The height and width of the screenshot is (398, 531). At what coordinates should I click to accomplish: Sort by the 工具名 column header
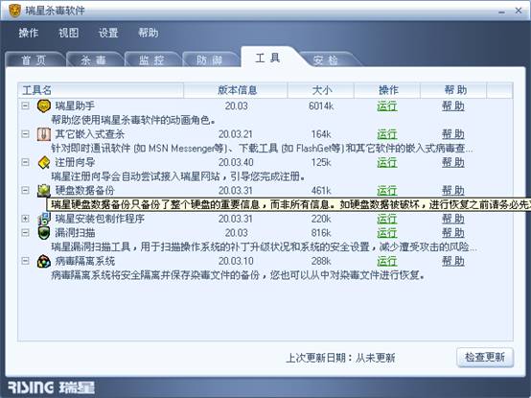[x=101, y=90]
